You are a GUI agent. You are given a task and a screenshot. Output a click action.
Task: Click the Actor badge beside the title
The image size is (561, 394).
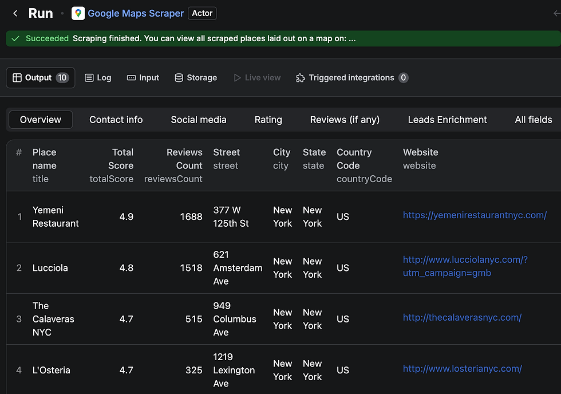point(202,13)
